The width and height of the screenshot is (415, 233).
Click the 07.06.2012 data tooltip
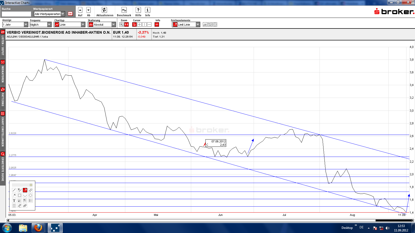click(x=216, y=143)
